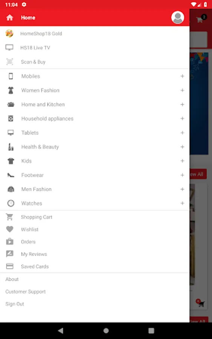Sign Out of the account

coord(15,304)
